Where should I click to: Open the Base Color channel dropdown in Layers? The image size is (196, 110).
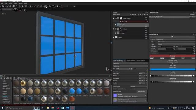coord(116,15)
